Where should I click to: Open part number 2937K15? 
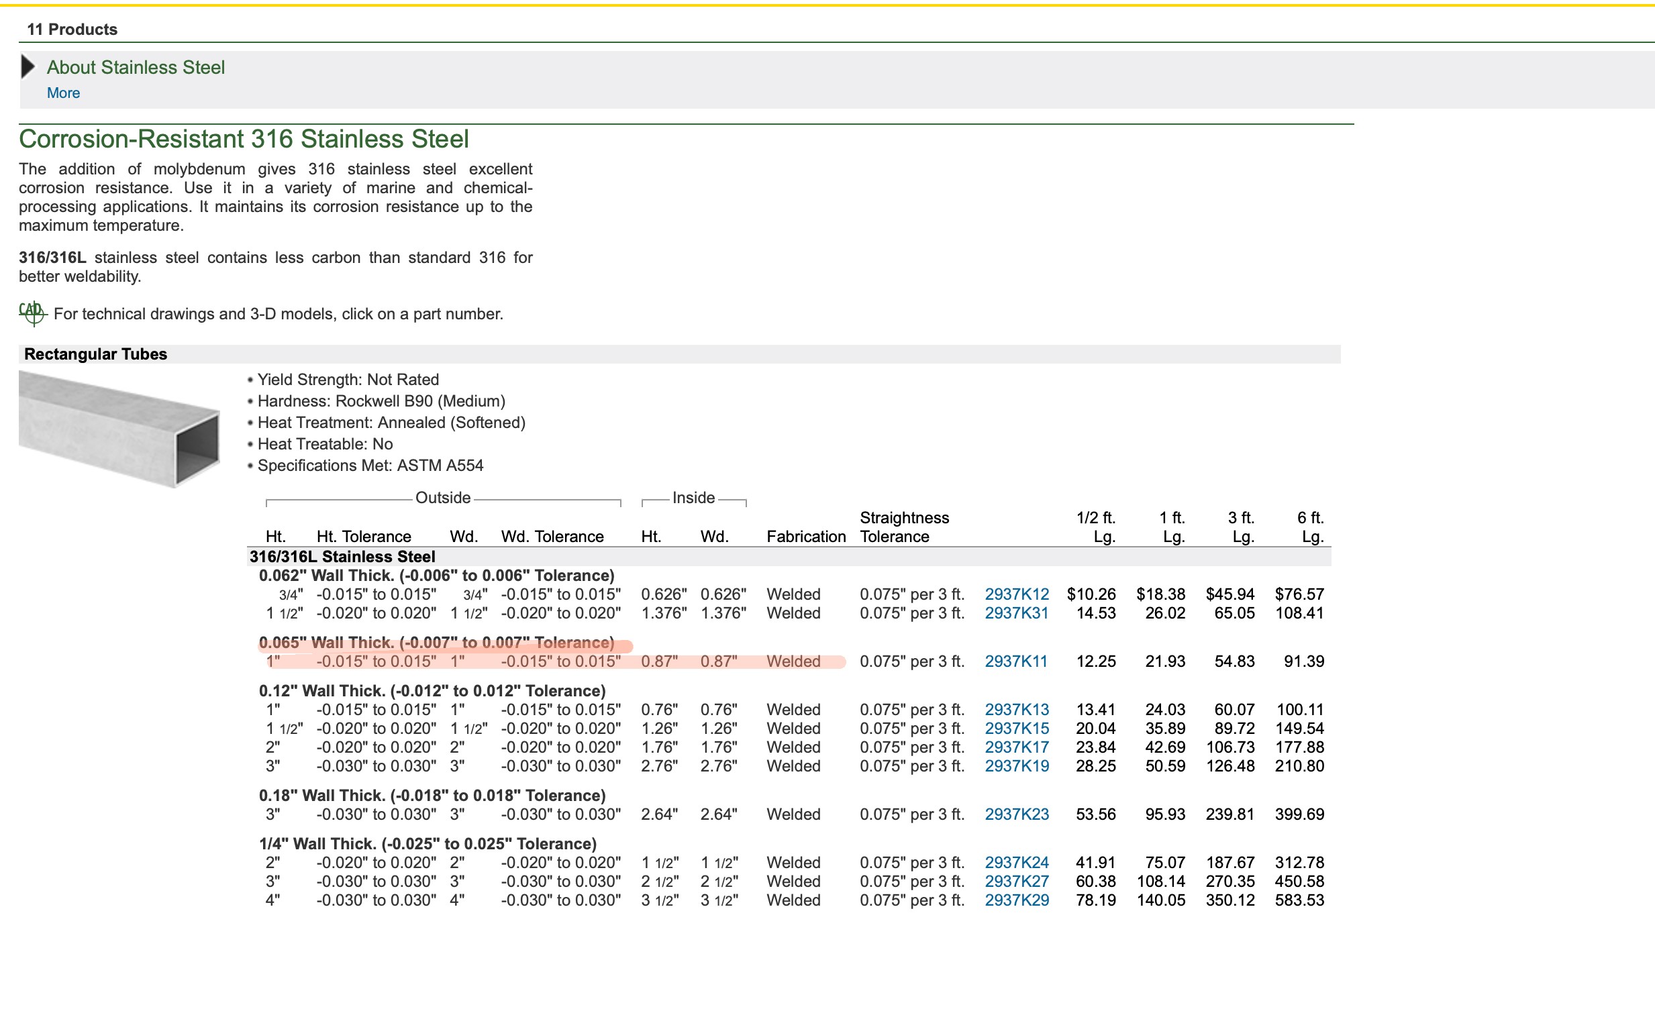pos(1016,729)
